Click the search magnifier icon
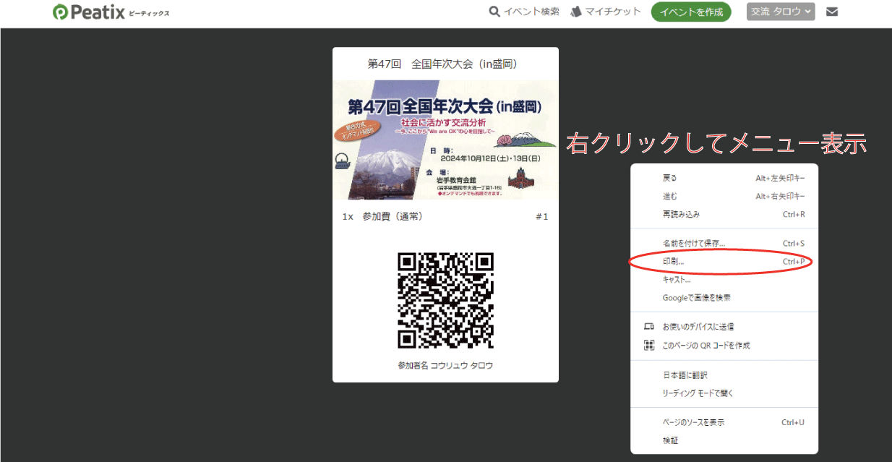892x462 pixels. point(494,12)
